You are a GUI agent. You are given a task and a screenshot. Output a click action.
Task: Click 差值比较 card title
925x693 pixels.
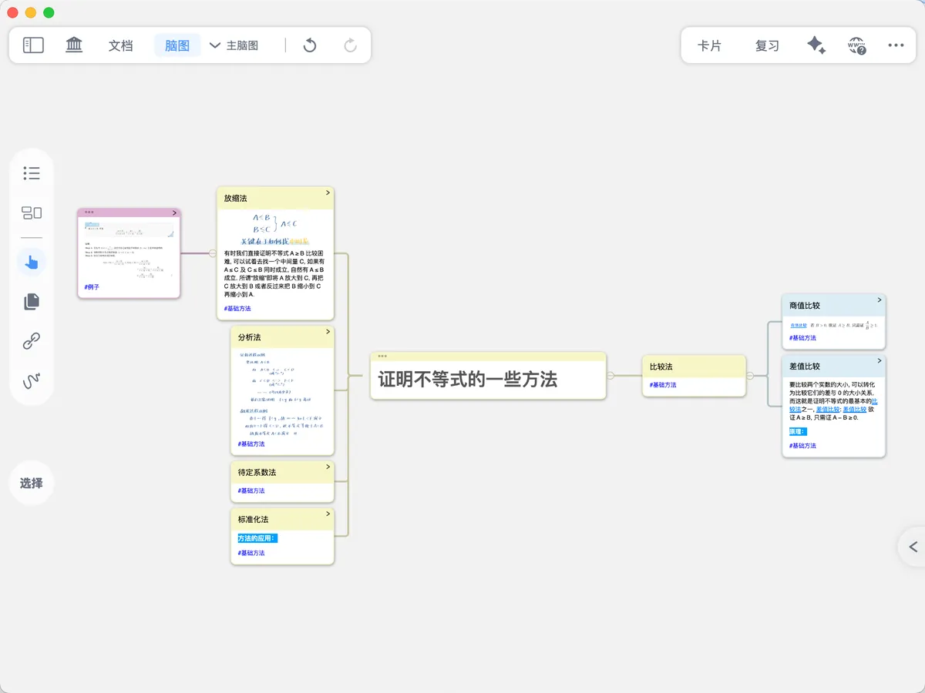point(805,367)
